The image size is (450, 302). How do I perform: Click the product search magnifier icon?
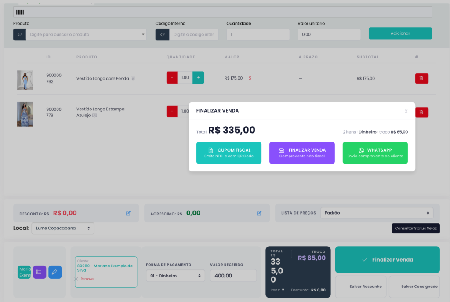(19, 34)
